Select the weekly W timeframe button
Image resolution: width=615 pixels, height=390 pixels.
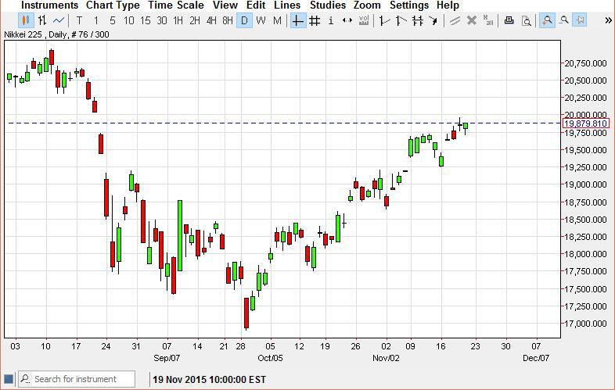pos(261,20)
